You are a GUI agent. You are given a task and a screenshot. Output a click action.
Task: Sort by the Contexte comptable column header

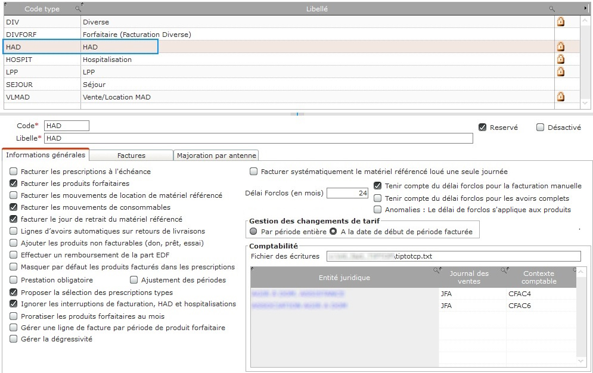(539, 278)
